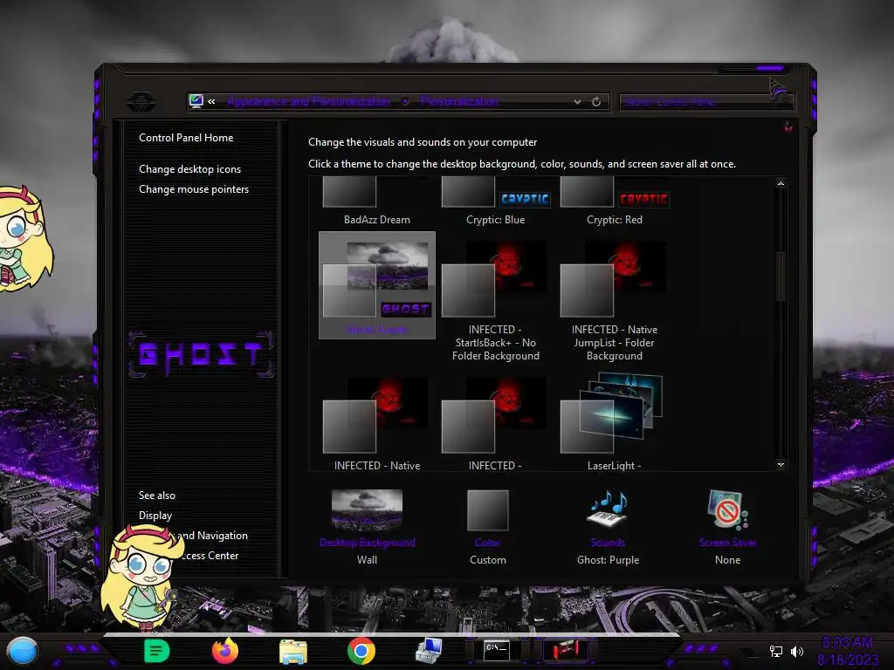The width and height of the screenshot is (894, 670).
Task: Expand the breadcrumb overflow chevrons
Action: [x=211, y=101]
